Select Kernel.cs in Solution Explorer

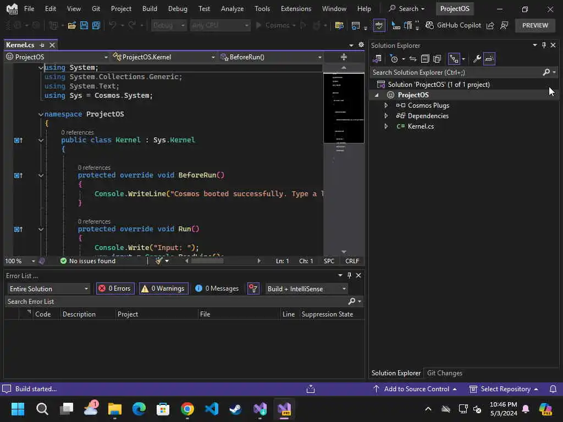421,126
